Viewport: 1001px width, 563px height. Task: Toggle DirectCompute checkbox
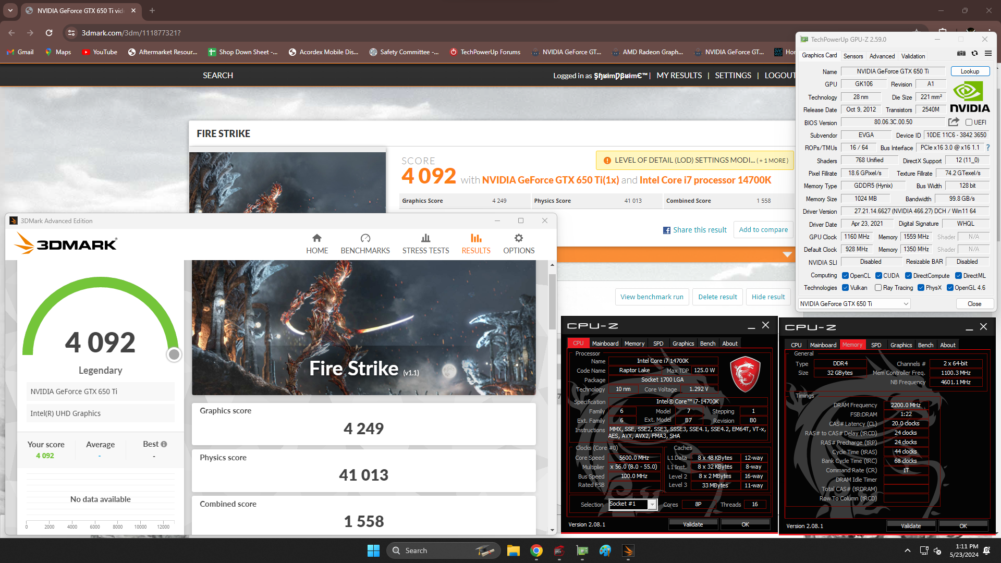[x=908, y=276]
